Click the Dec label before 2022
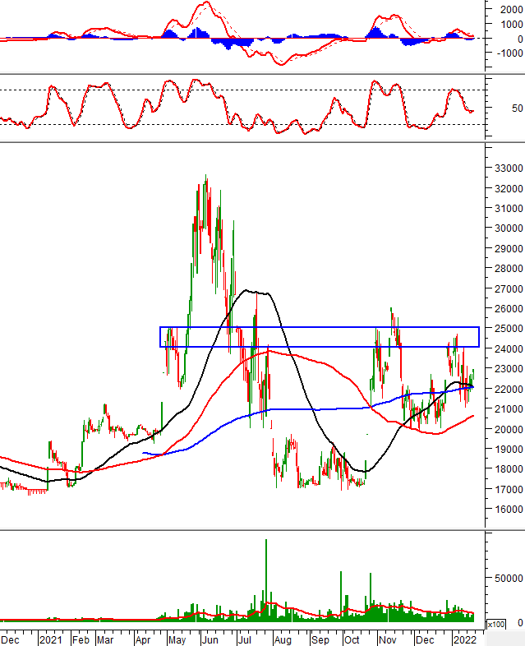Viewport: 525px width, 646px height. pyautogui.click(x=425, y=639)
